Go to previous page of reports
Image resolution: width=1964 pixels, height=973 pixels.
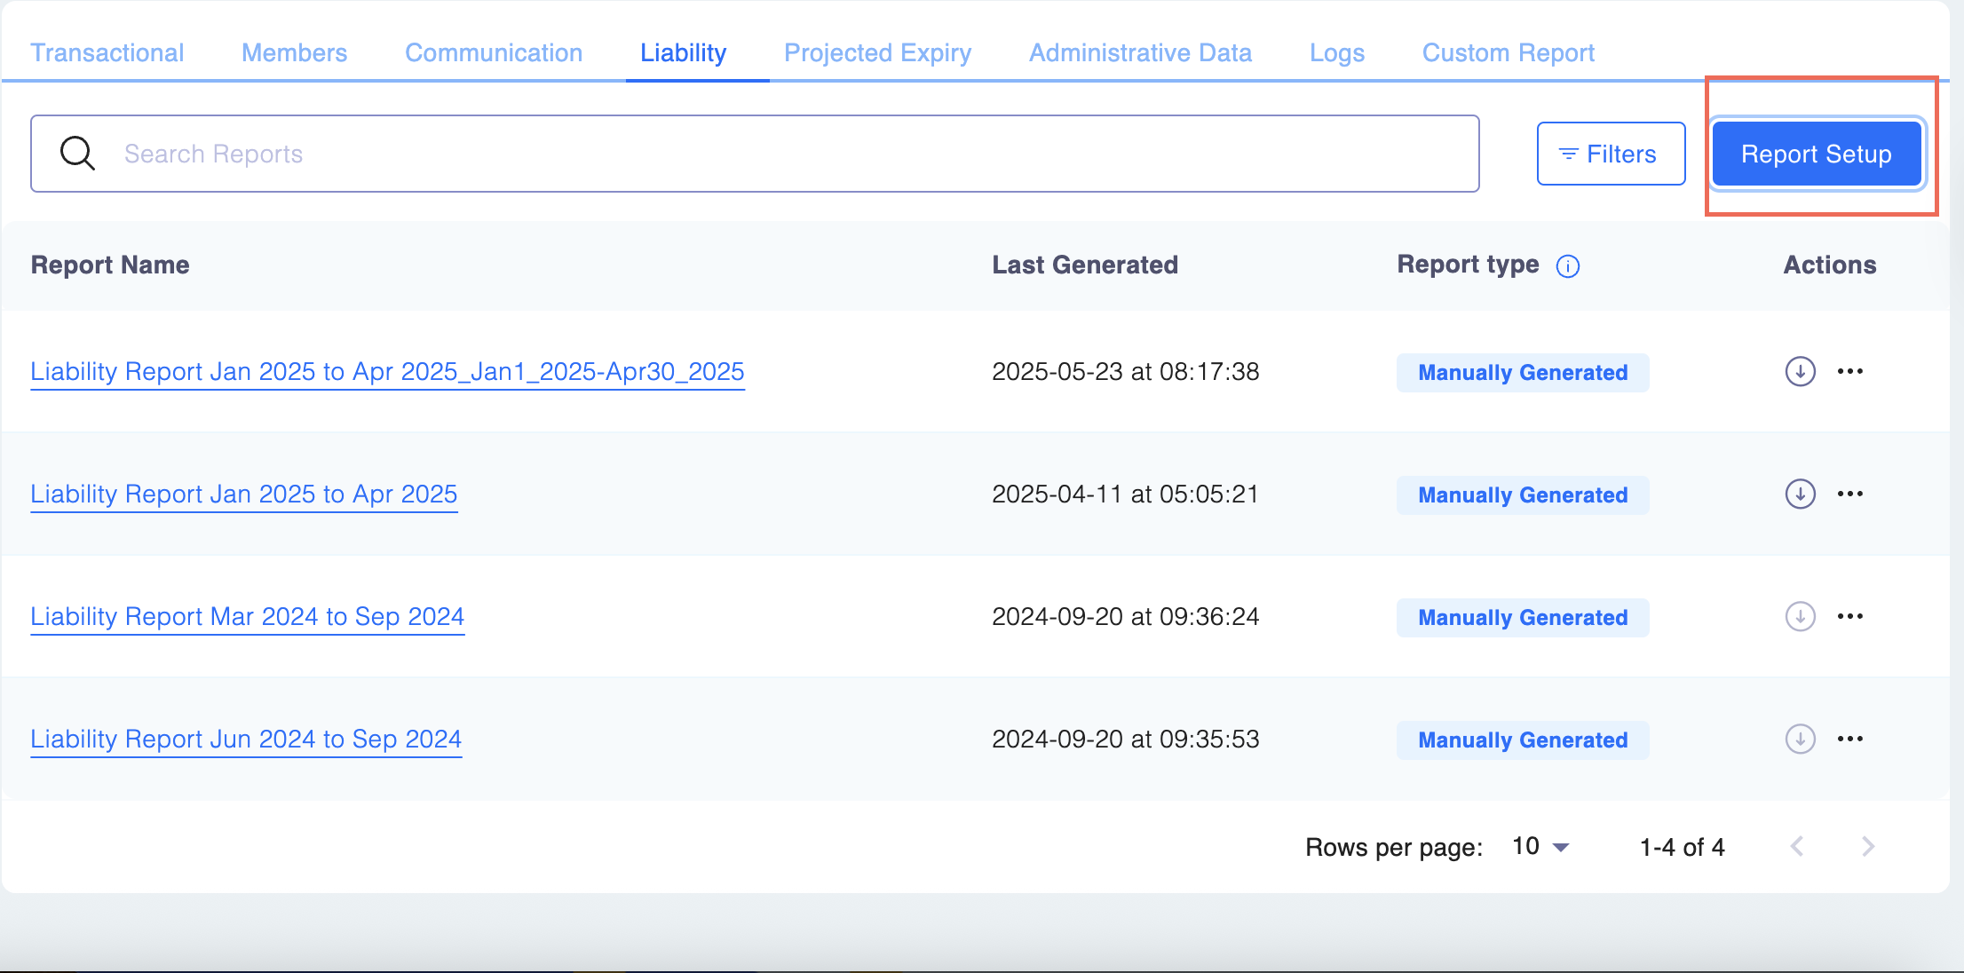(1797, 847)
